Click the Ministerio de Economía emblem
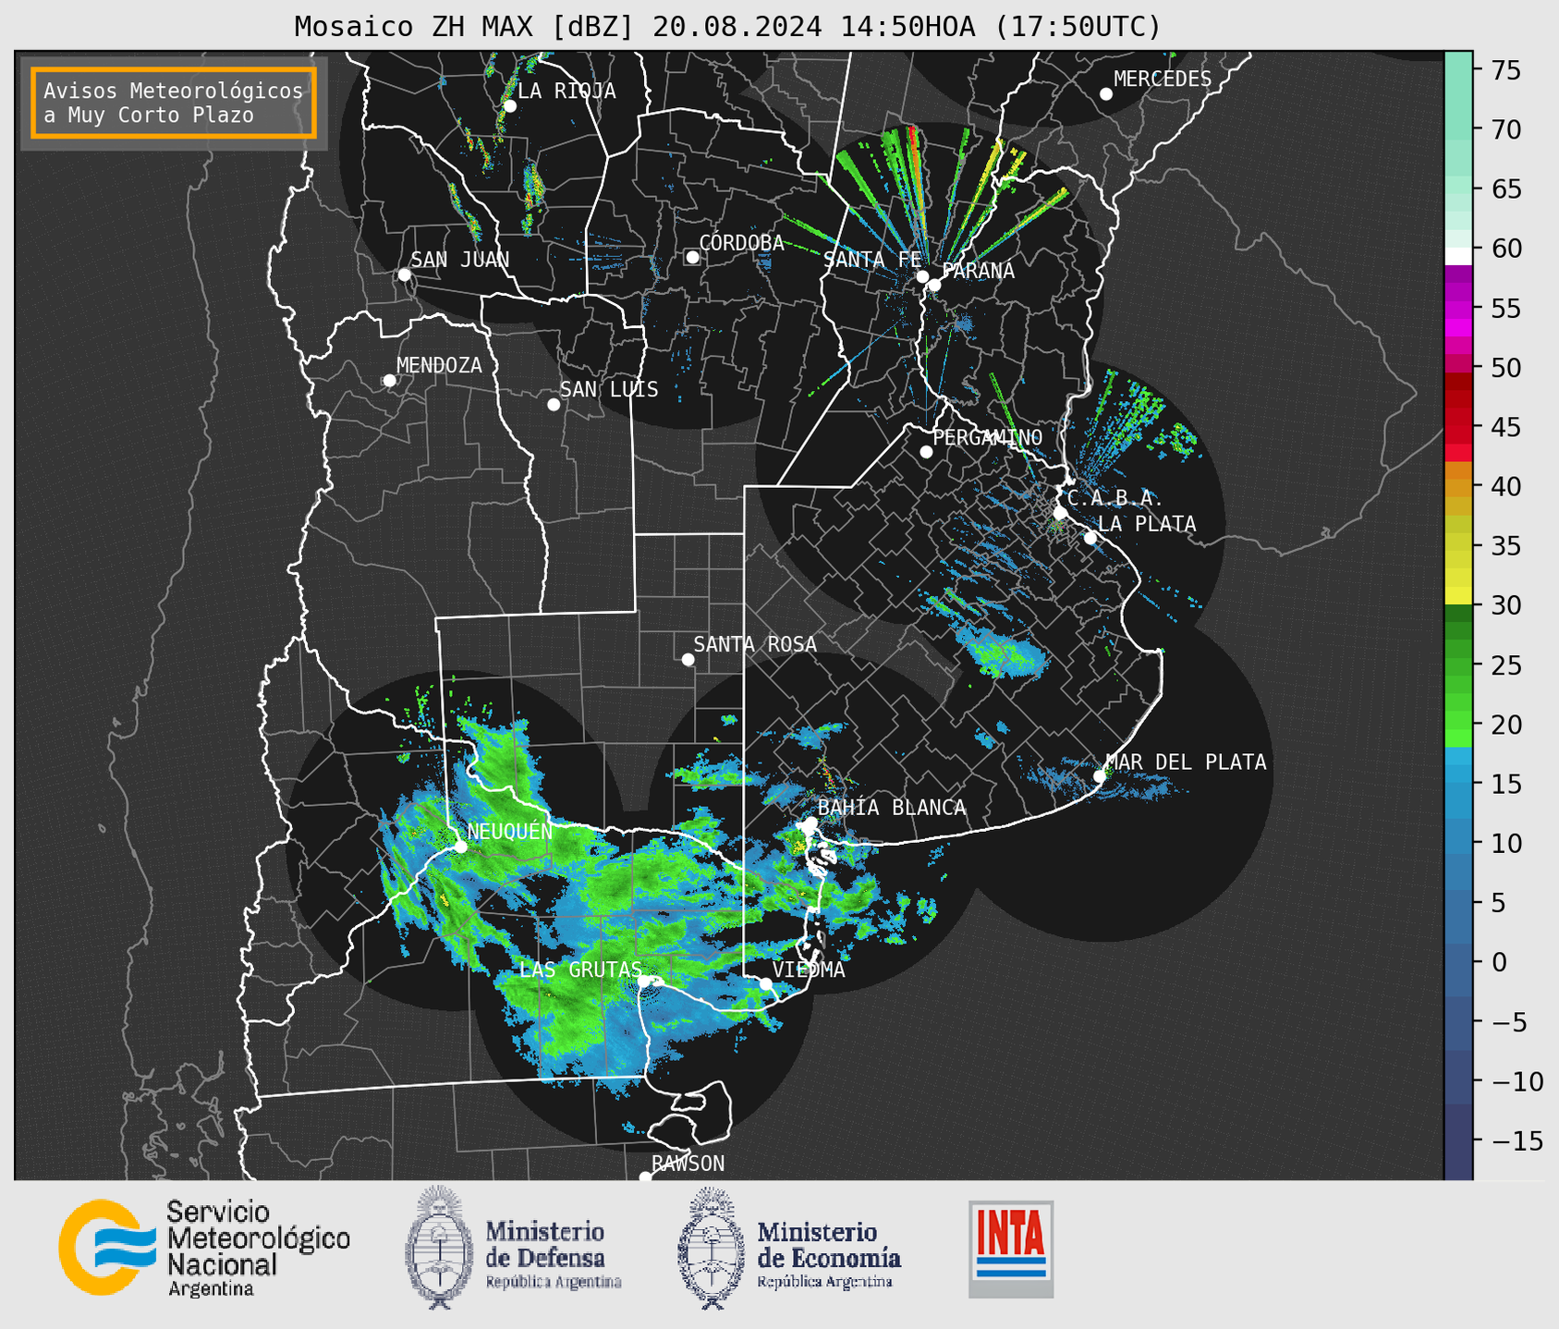The height and width of the screenshot is (1329, 1559). (x=710, y=1248)
